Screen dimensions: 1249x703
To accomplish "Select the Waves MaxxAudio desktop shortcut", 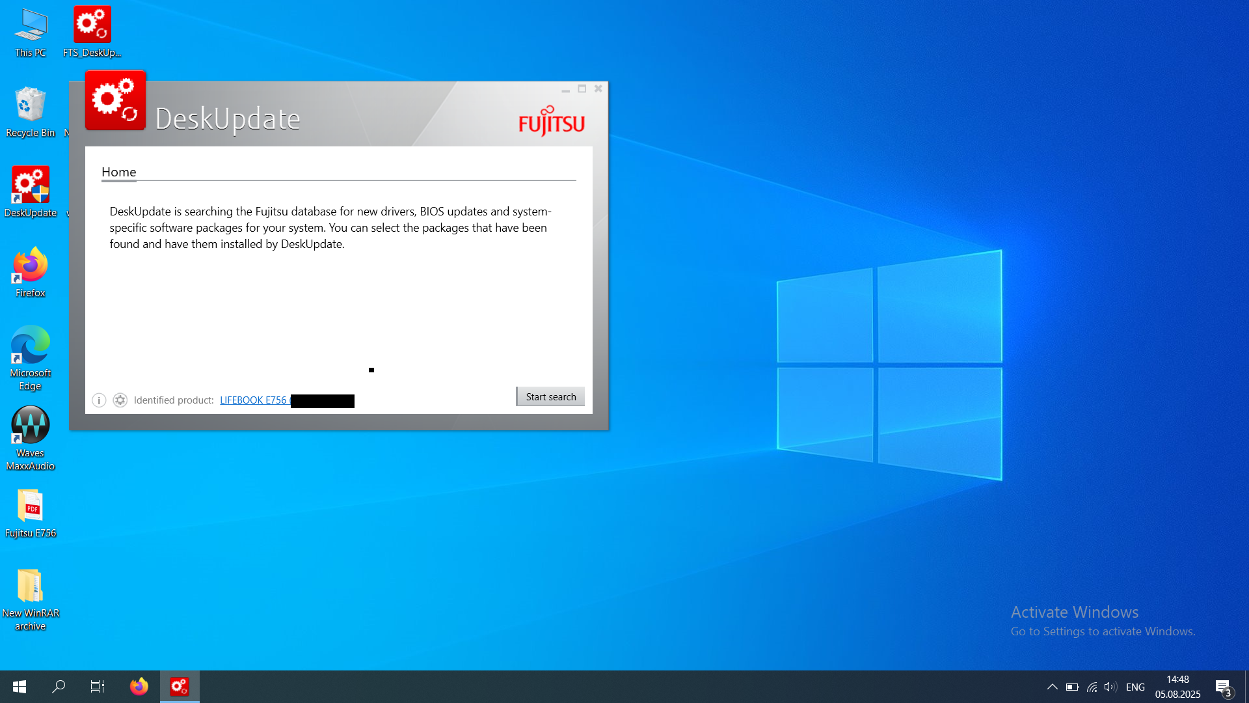I will click(31, 438).
